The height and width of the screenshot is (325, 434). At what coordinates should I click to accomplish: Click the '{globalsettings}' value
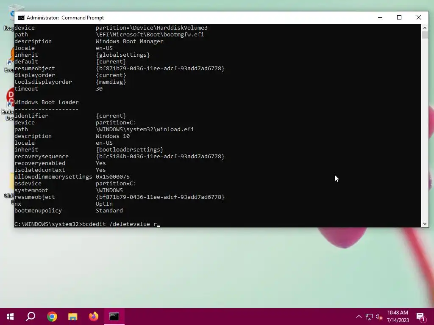pyautogui.click(x=122, y=55)
